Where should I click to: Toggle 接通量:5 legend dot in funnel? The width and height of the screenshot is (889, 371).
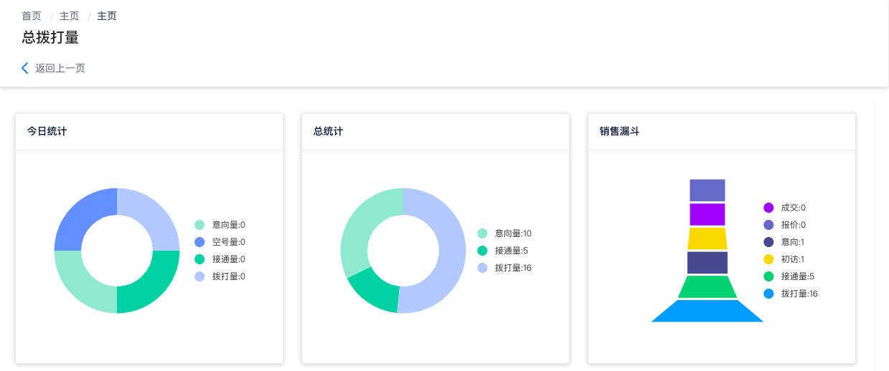[768, 276]
